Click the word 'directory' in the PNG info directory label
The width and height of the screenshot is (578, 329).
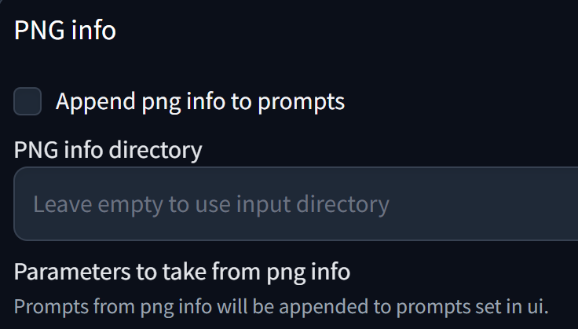coord(155,151)
